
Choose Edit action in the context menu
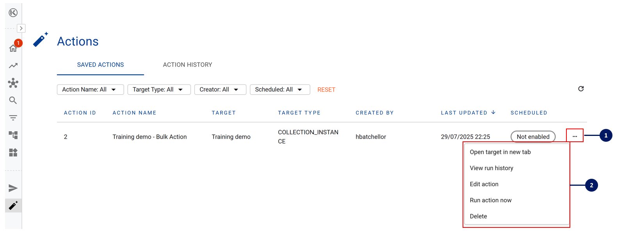pos(484,184)
